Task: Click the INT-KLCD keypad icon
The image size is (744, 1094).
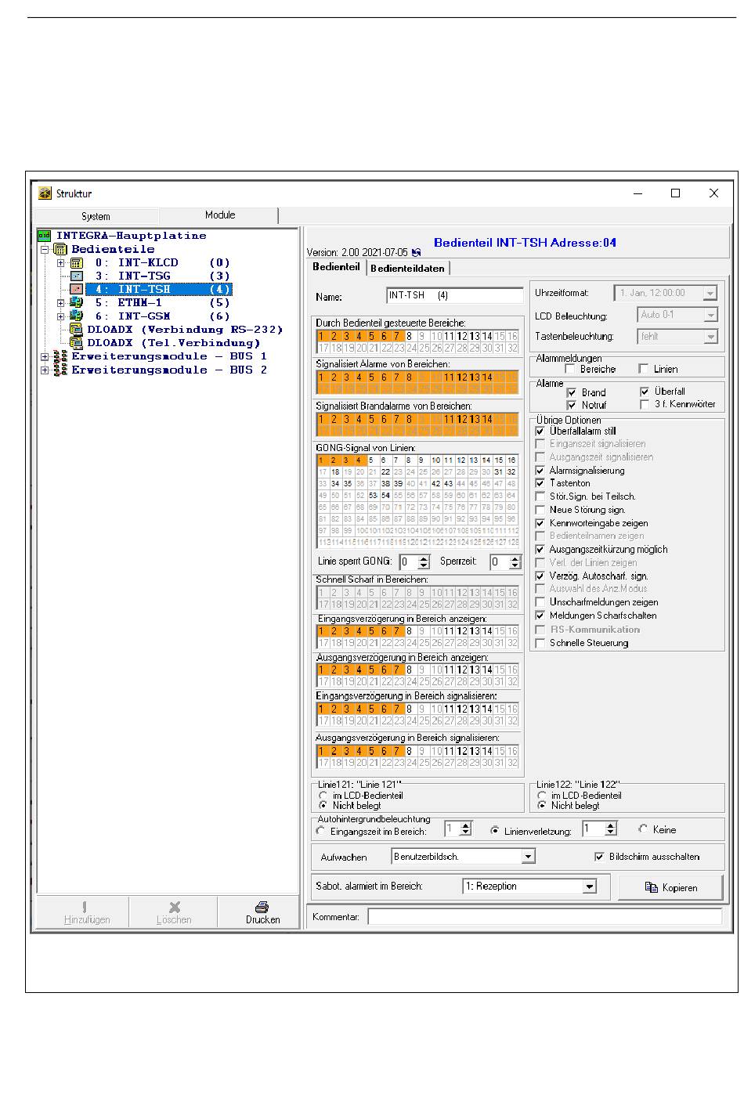Action: point(76,263)
